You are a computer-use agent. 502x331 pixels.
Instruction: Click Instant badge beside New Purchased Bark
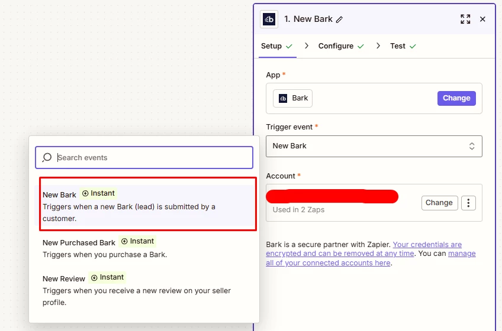137,241
